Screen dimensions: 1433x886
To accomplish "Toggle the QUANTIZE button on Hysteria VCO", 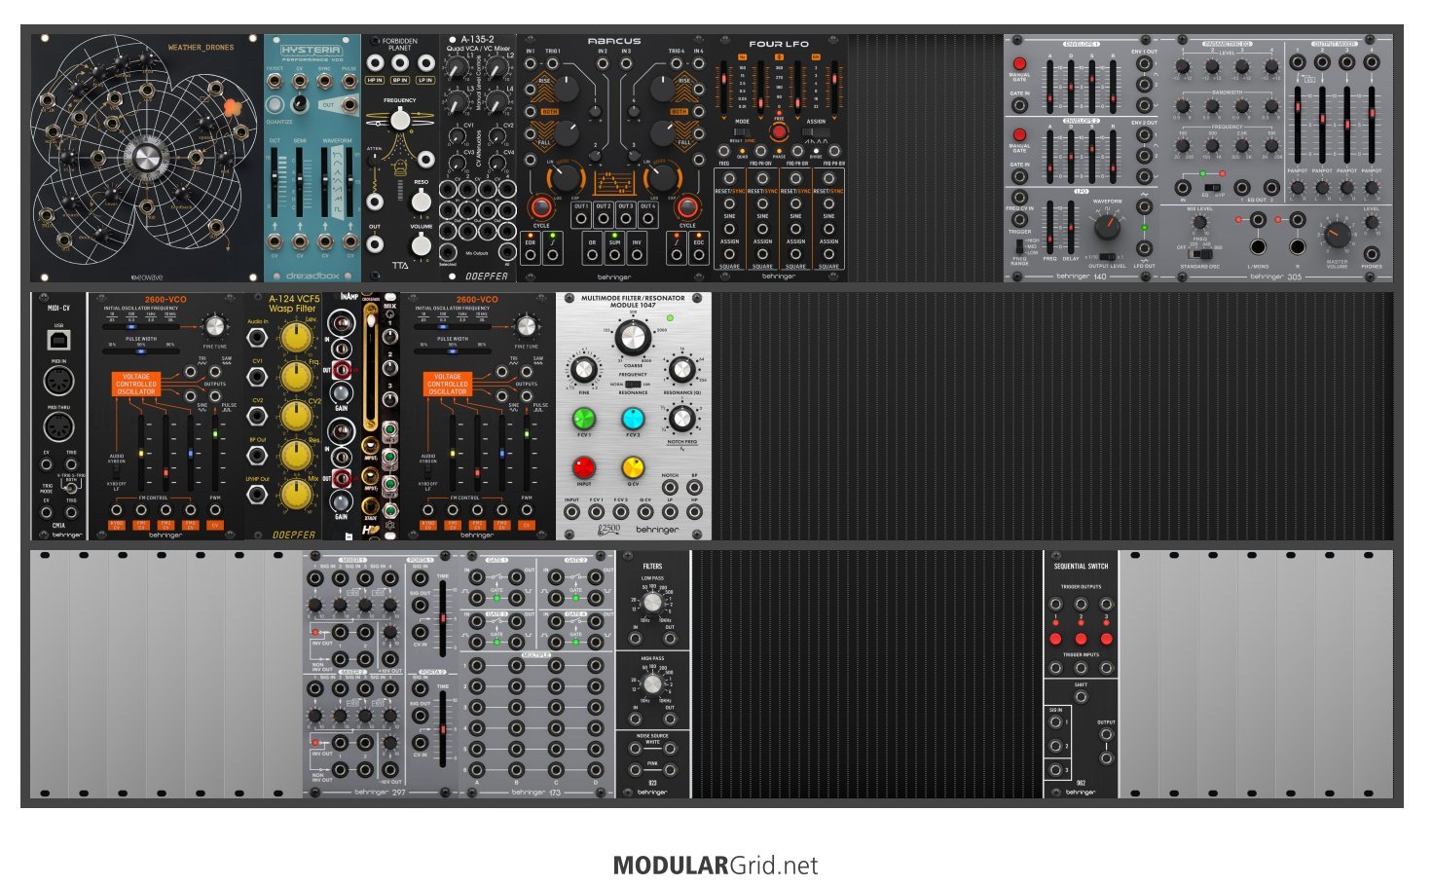I will coord(276,104).
